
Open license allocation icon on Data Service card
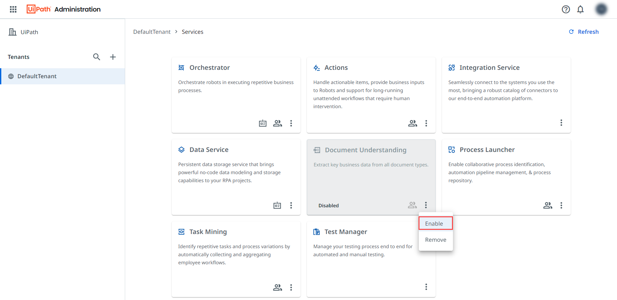point(277,205)
